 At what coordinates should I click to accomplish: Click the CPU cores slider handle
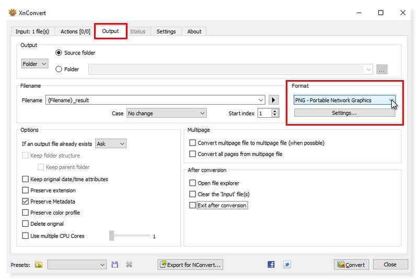click(112, 236)
